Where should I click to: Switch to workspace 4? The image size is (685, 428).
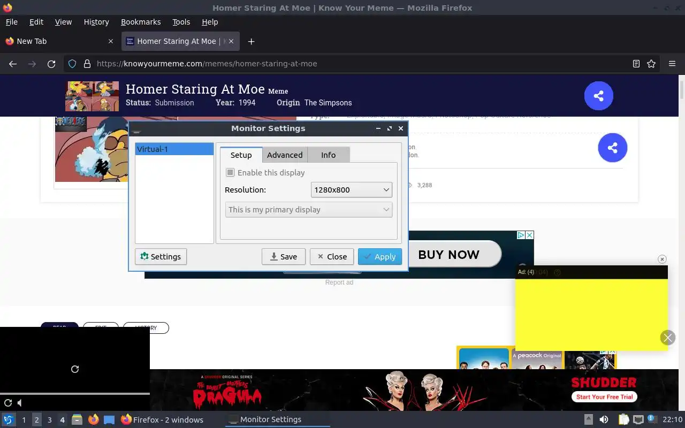tap(62, 420)
